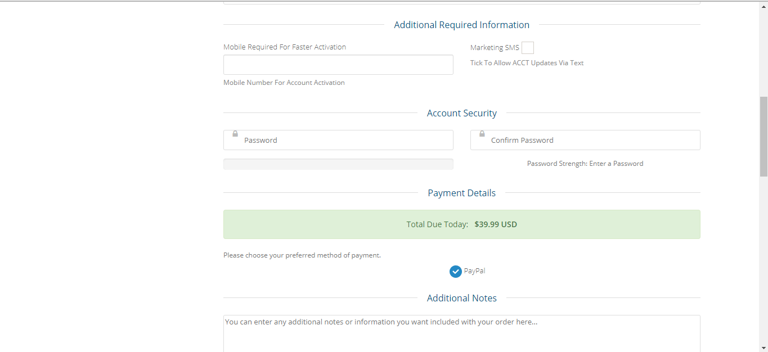Click the vertical scrollbar thumb
Viewport: 768px width, 352px height.
pos(763,137)
